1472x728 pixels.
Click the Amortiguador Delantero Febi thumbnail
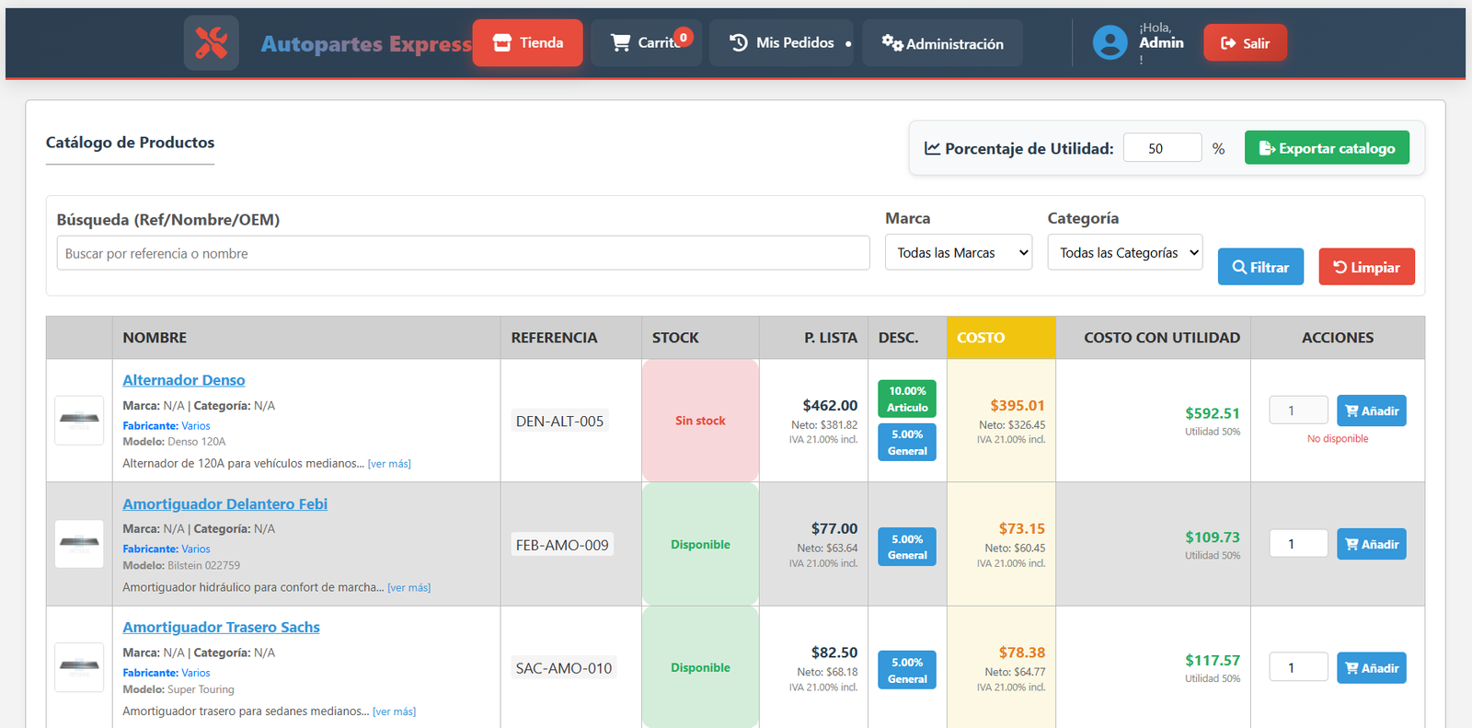click(79, 544)
